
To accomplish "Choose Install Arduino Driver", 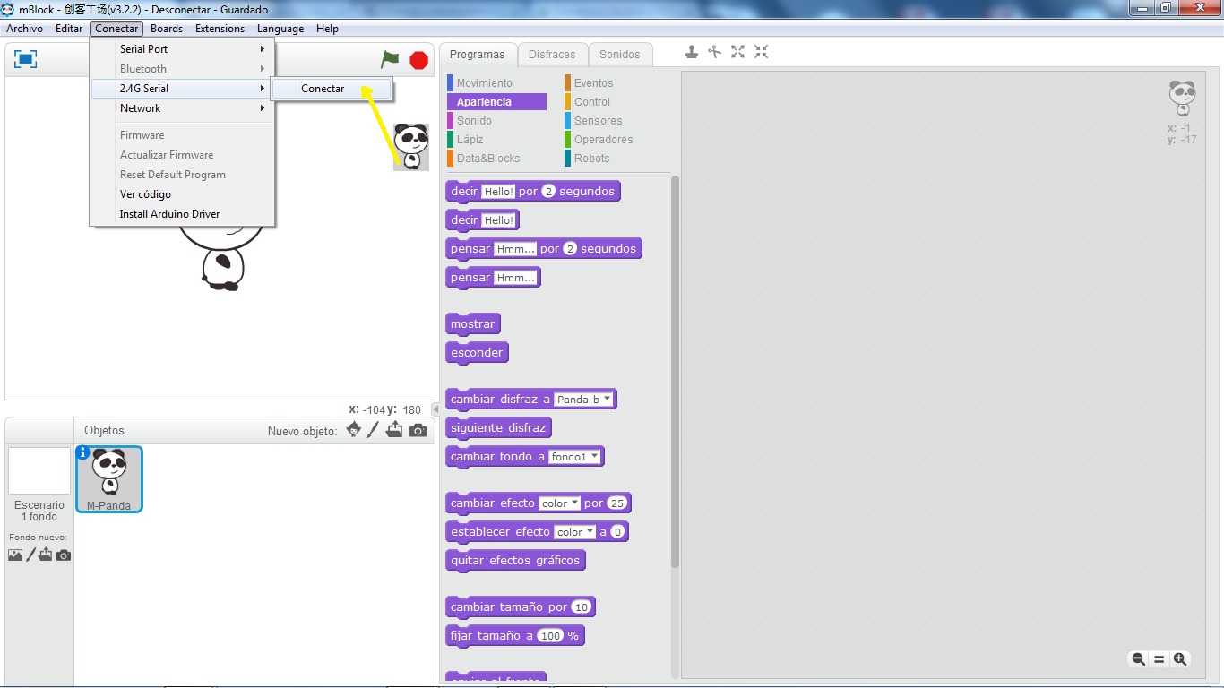I will click(x=182, y=214).
